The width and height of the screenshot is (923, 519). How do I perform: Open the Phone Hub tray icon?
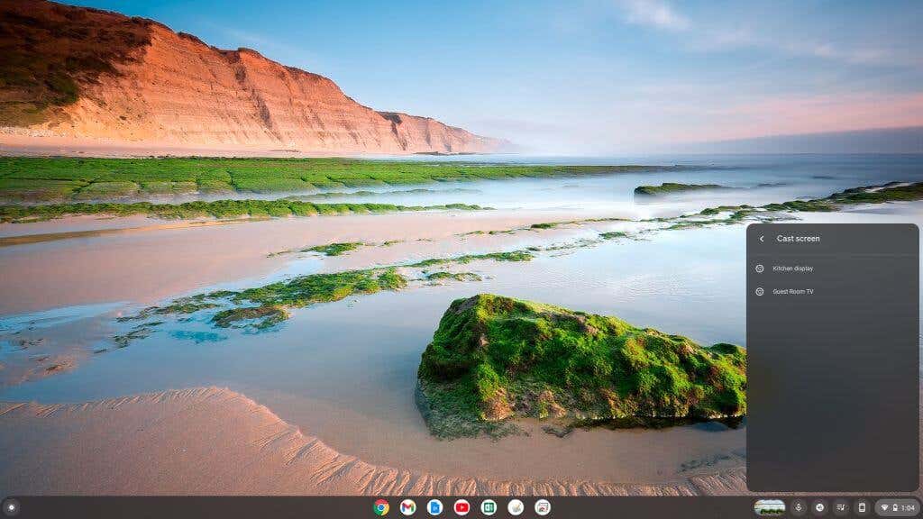862,507
